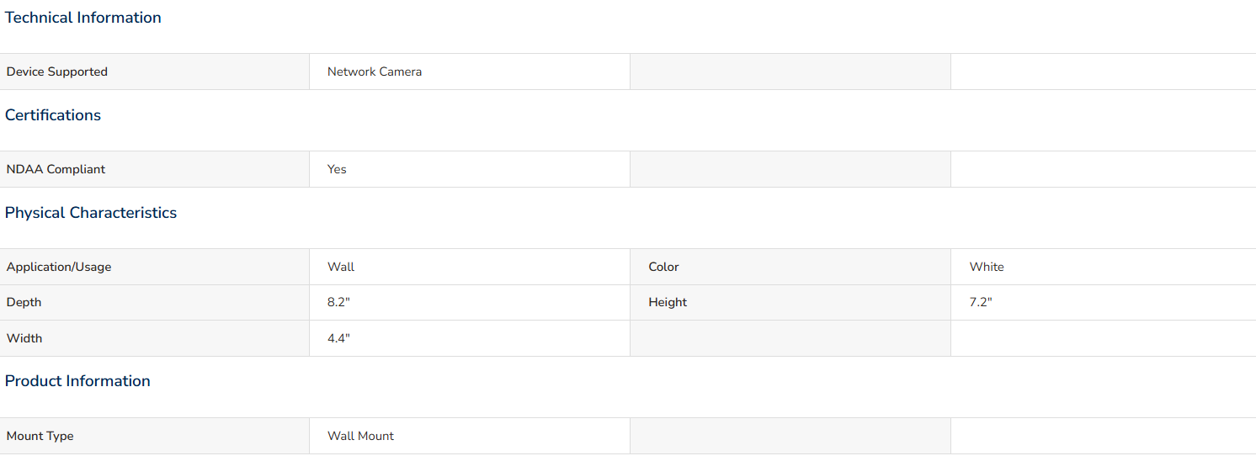Click the Yes value for NDAA Compliant
This screenshot has width=1256, height=456.
click(337, 169)
